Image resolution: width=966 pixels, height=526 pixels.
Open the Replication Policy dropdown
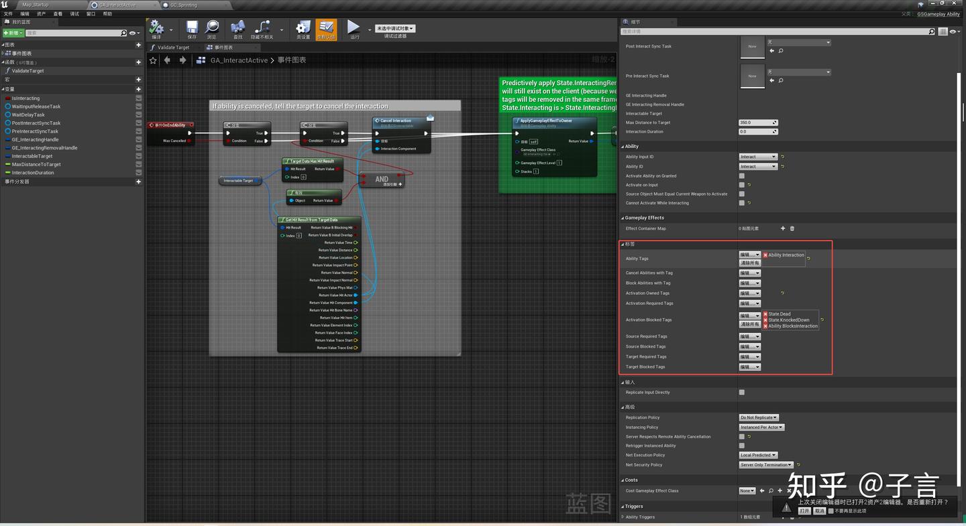point(758,417)
